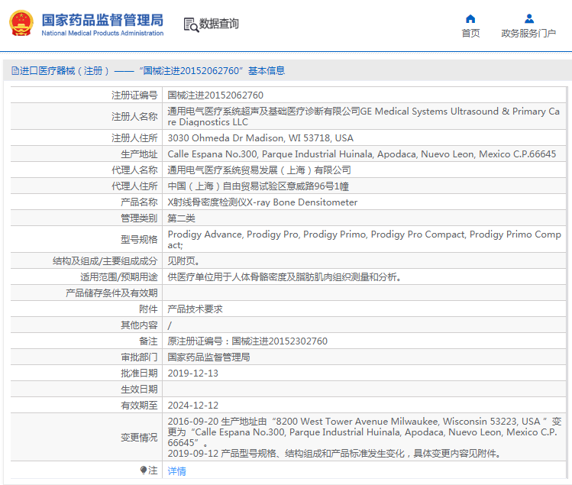
Task: Click the user icon above 政务服务门户
Action: tap(529, 18)
